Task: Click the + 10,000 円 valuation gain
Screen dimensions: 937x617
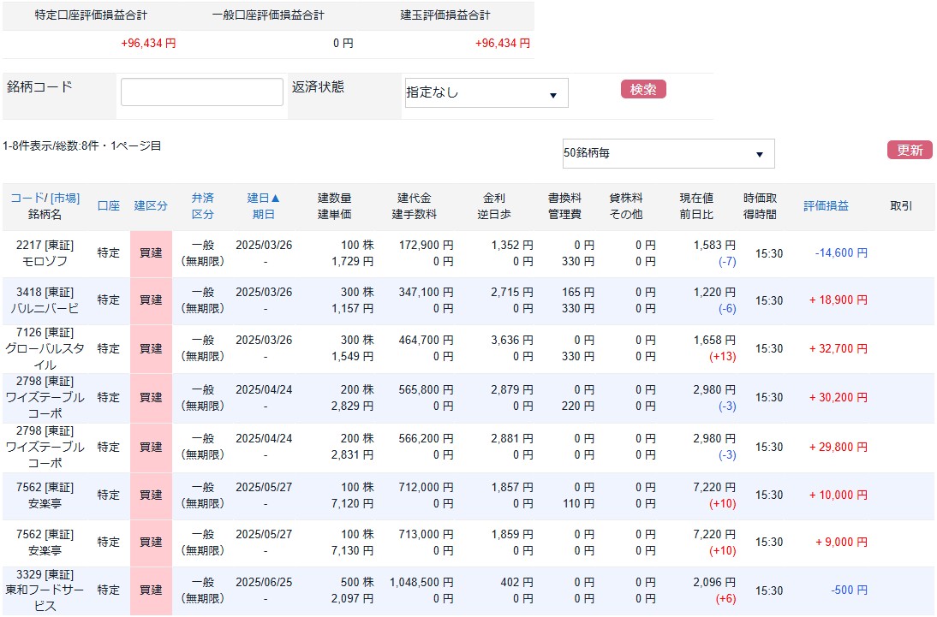Action: click(x=839, y=495)
